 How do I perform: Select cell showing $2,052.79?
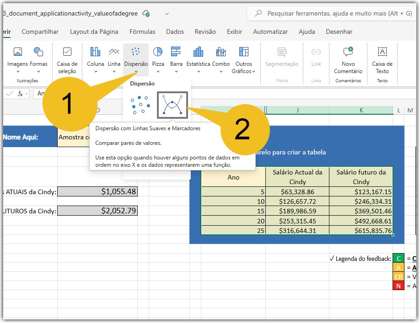coord(97,211)
